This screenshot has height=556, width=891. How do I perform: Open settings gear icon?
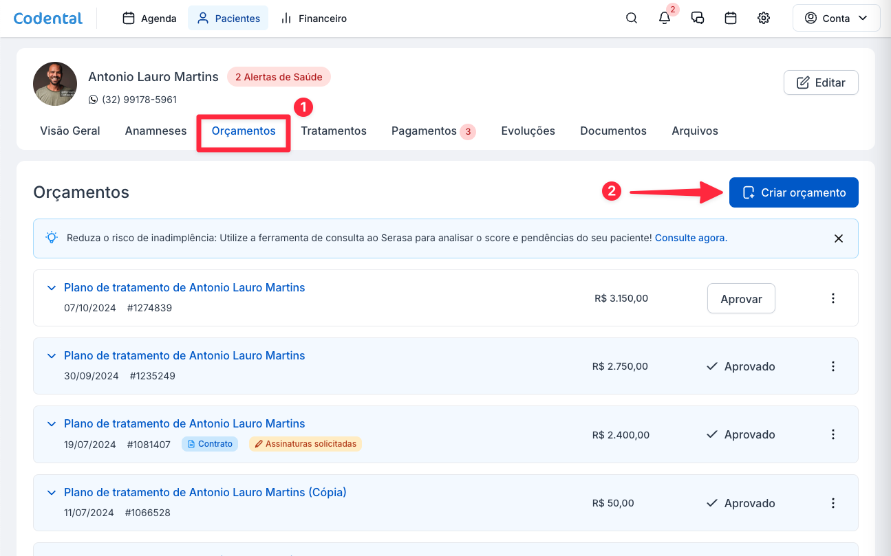pos(764,19)
